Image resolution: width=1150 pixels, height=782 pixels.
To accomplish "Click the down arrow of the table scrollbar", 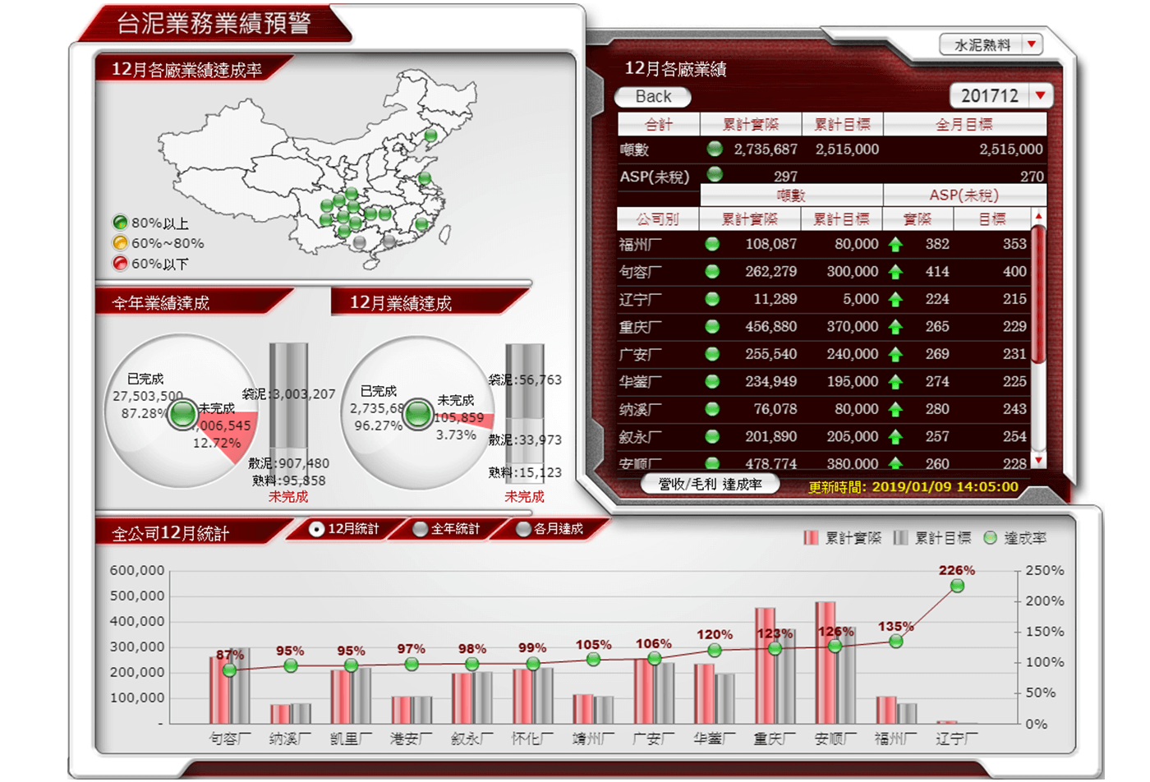I will coord(1038,461).
